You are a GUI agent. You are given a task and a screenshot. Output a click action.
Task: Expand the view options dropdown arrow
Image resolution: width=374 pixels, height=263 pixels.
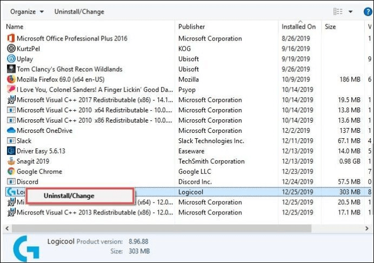click(x=350, y=11)
